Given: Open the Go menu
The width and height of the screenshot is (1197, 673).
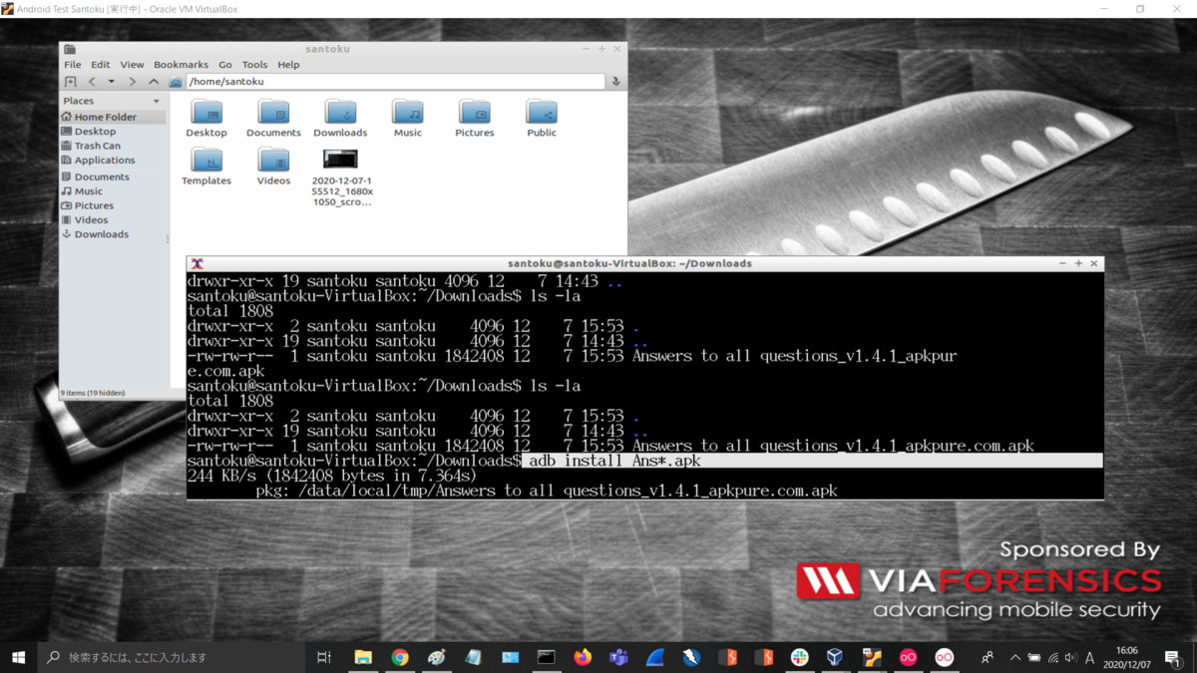Looking at the screenshot, I should pyautogui.click(x=225, y=65).
